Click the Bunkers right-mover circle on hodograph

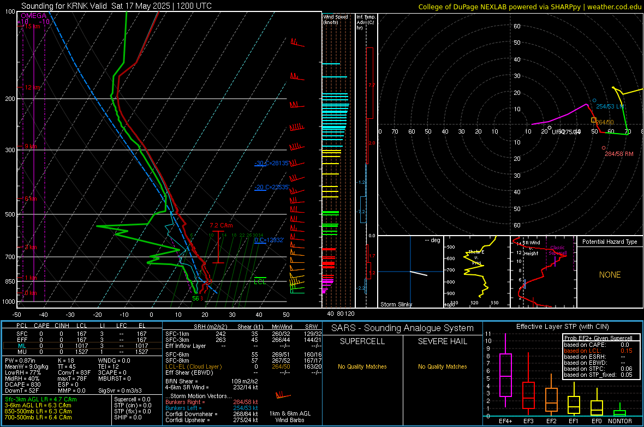(x=604, y=148)
